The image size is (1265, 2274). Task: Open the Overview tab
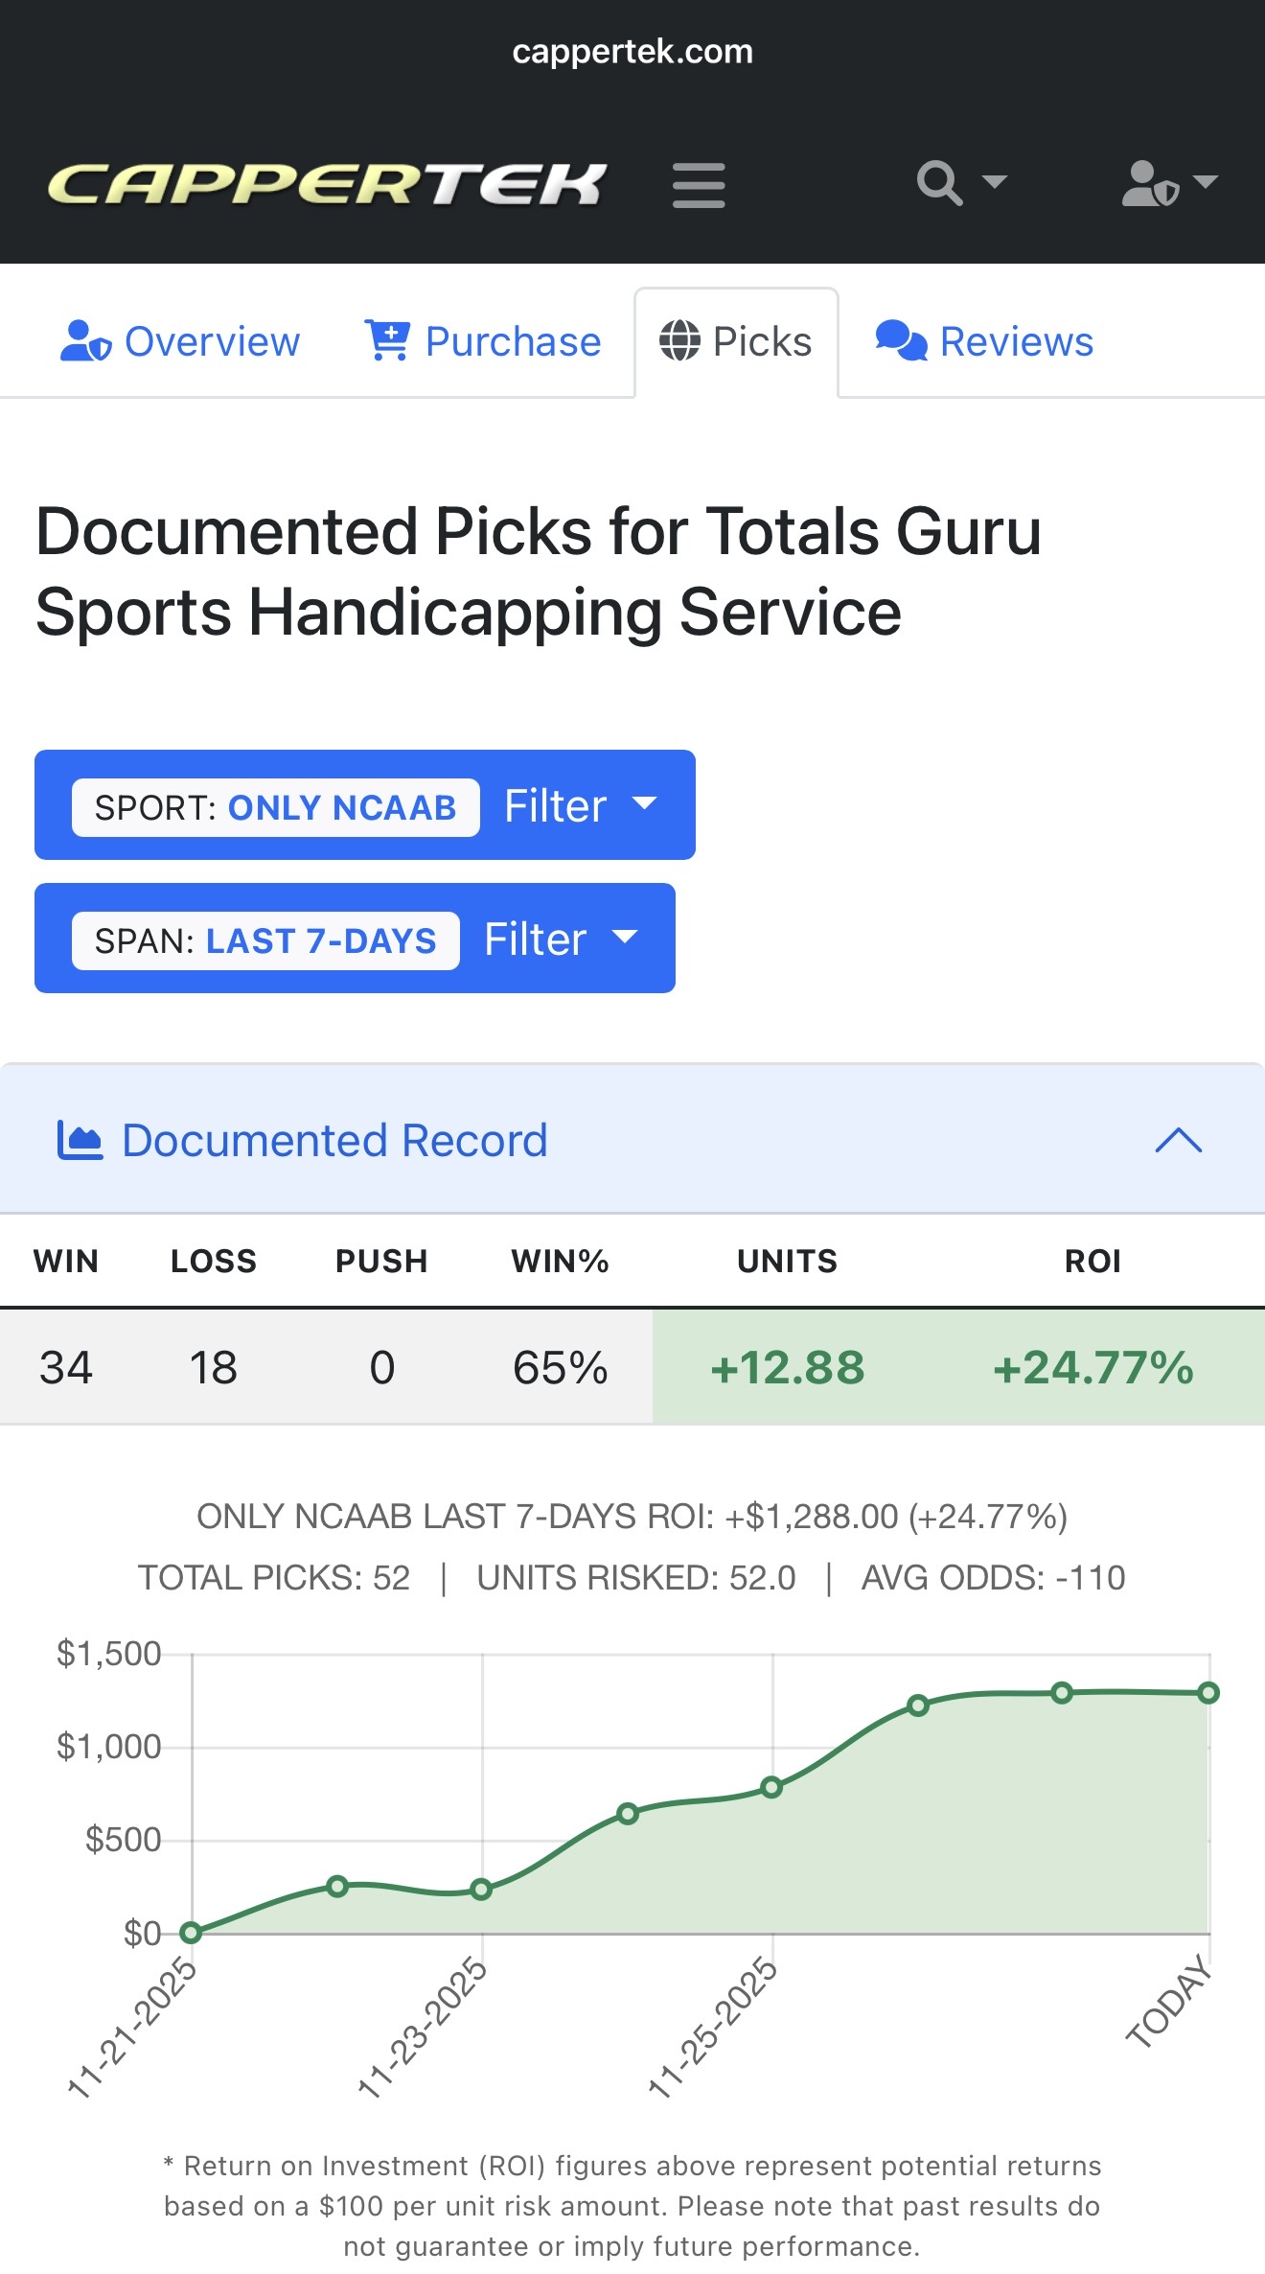tap(212, 341)
